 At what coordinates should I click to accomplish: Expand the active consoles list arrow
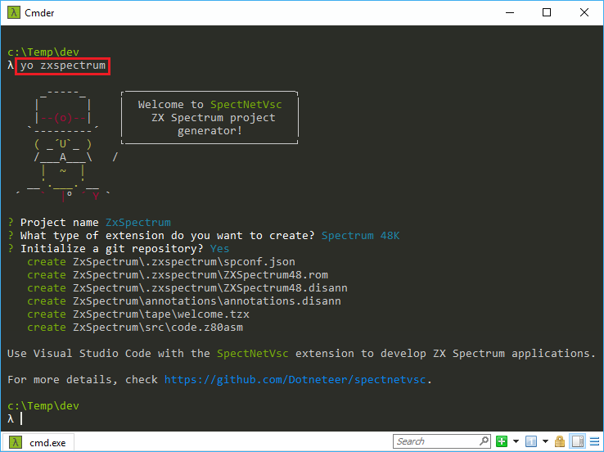[x=545, y=441]
